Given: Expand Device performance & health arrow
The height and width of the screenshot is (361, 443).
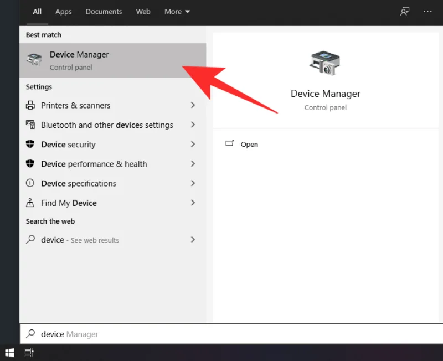Looking at the screenshot, I should point(193,164).
